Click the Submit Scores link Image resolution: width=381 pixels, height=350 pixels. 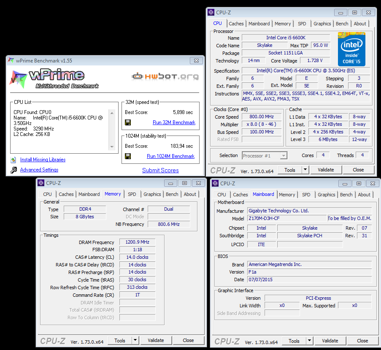pos(160,170)
